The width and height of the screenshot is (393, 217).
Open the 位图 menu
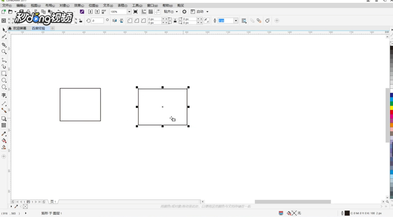tap(93, 6)
